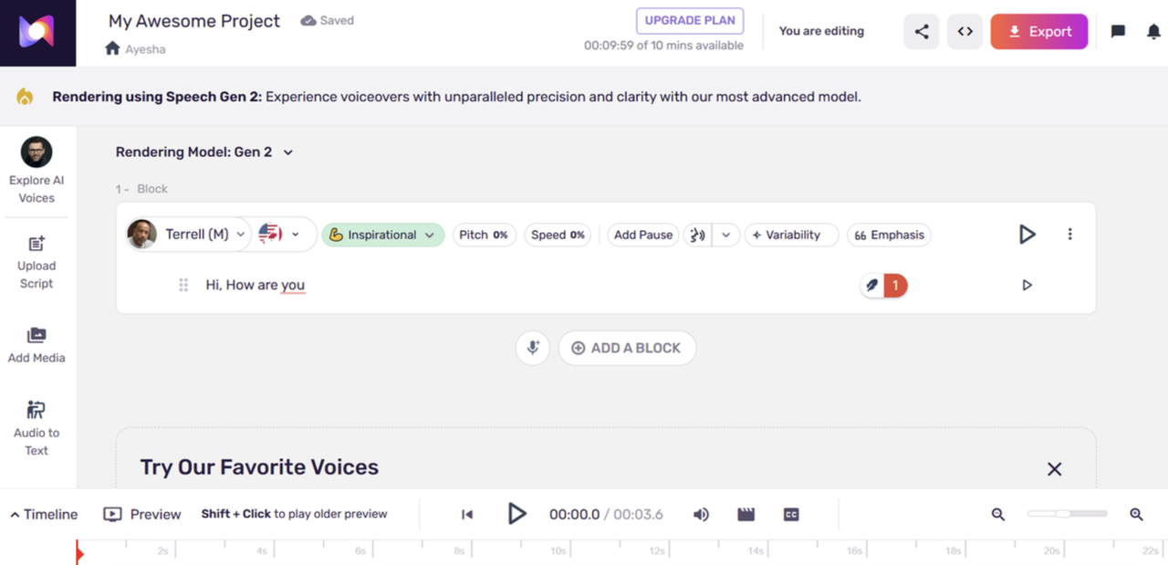The height and width of the screenshot is (565, 1168).
Task: Click the share icon button
Action: [x=922, y=32]
